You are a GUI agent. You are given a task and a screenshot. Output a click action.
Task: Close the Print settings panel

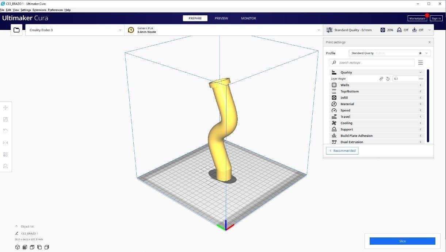(430, 42)
